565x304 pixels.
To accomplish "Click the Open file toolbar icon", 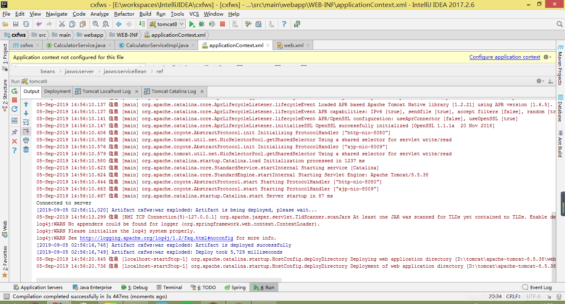I will (5, 24).
